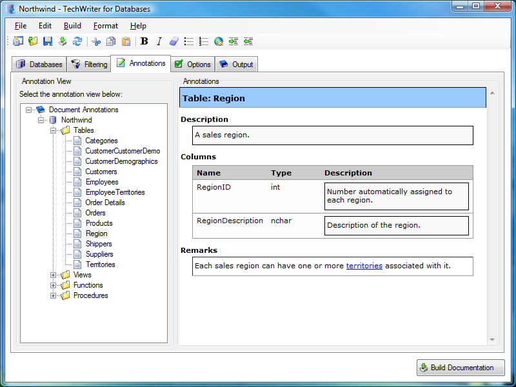Image resolution: width=516 pixels, height=387 pixels.
Task: Click the RegionID description text field
Action: point(396,196)
